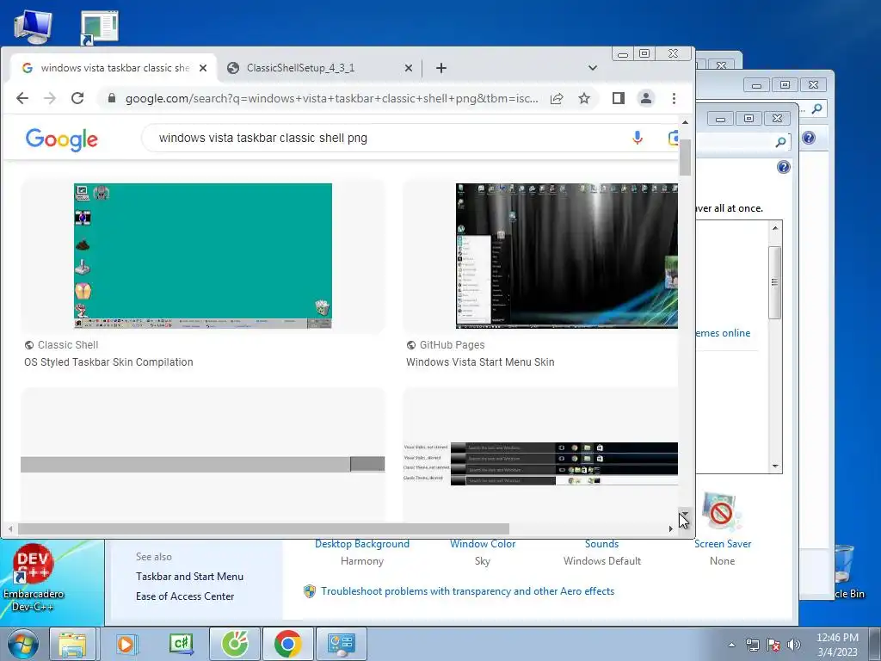Open Action Center flag icon
Image resolution: width=881 pixels, height=661 pixels.
773,645
